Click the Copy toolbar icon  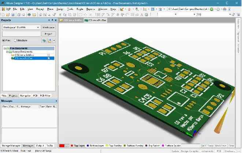[65, 15]
